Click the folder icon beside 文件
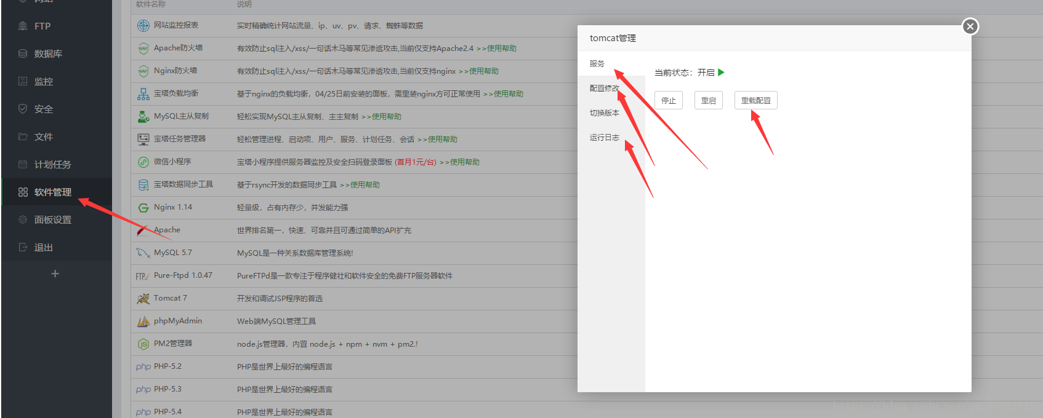Image resolution: width=1043 pixels, height=418 pixels. (23, 136)
